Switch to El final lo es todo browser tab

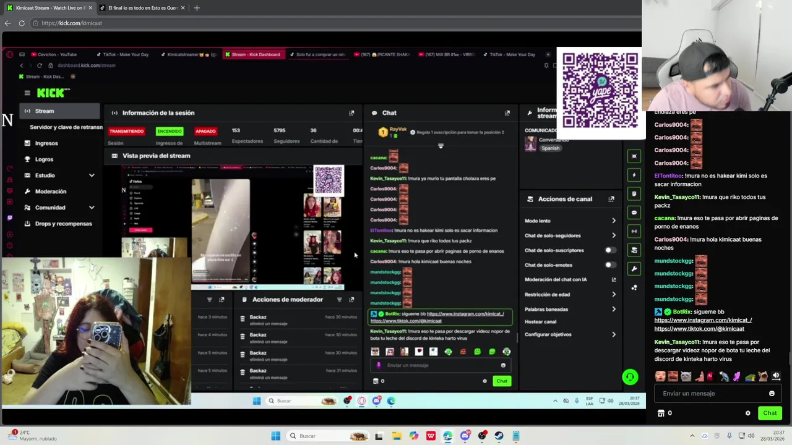click(143, 7)
